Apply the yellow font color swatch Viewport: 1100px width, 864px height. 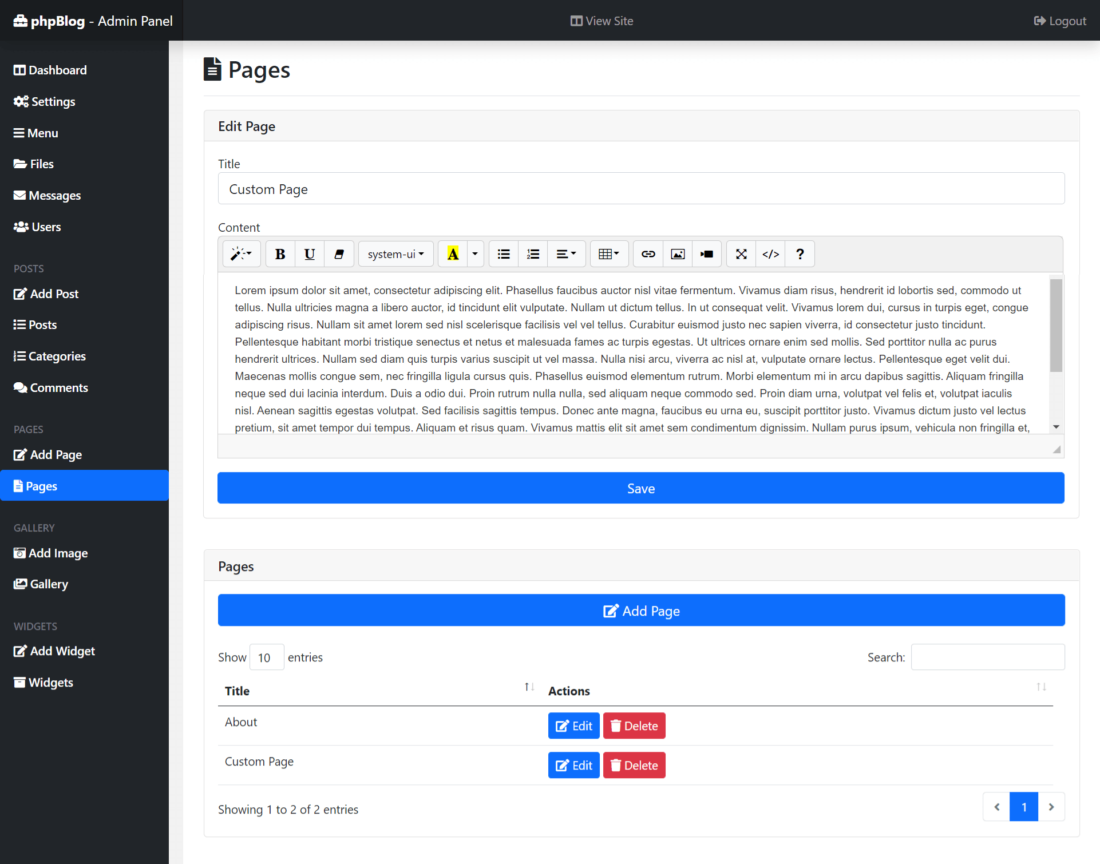[x=453, y=253]
